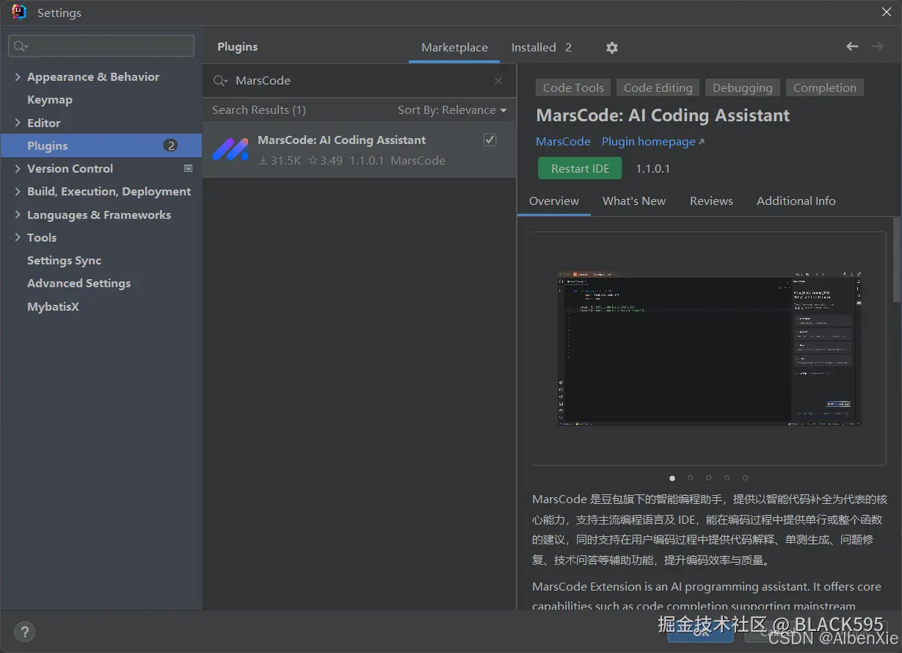Click the Restart IDE button

tap(580, 168)
